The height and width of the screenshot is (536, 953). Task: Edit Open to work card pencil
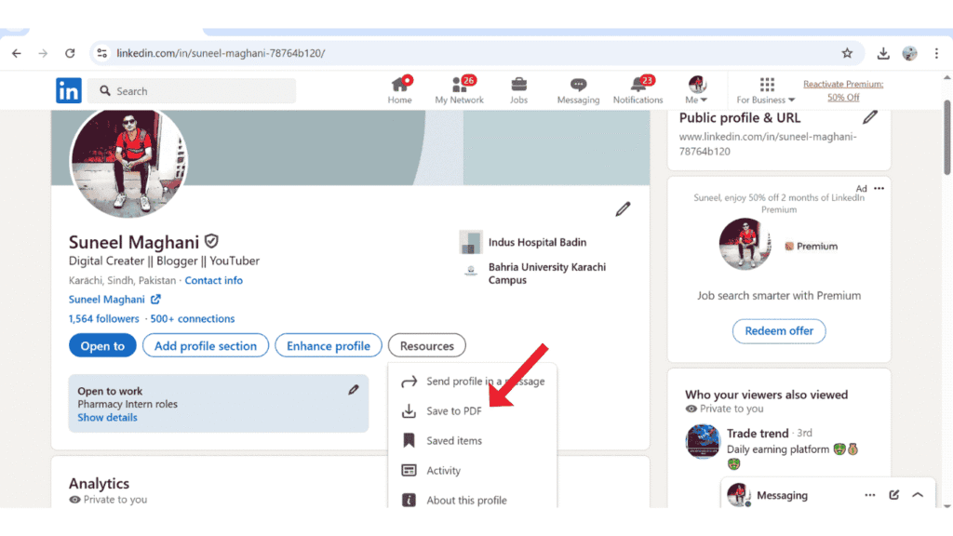tap(354, 390)
